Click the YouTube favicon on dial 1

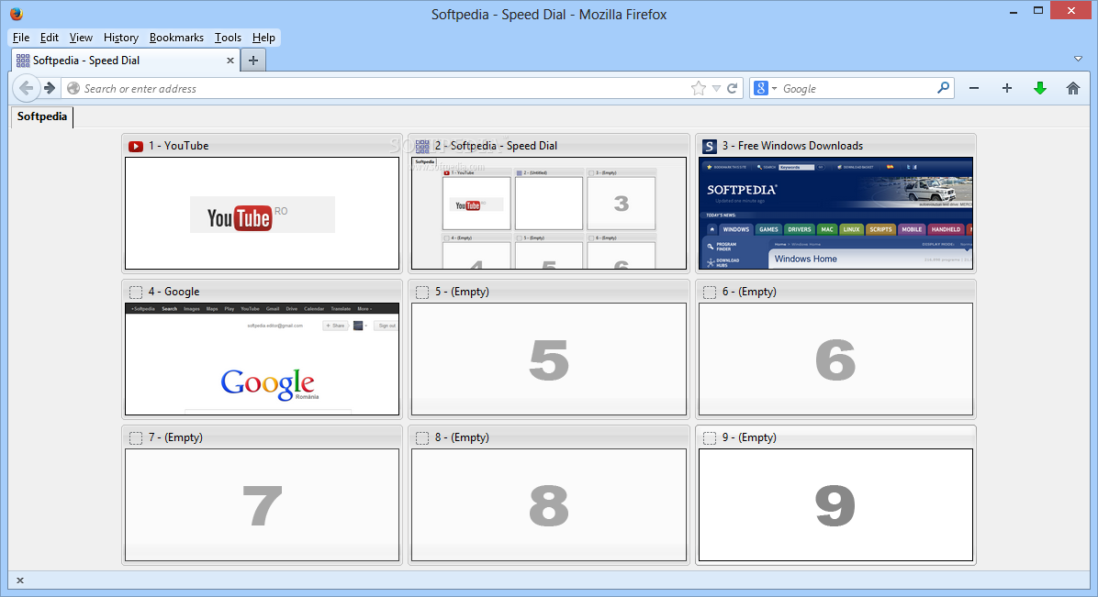[136, 146]
